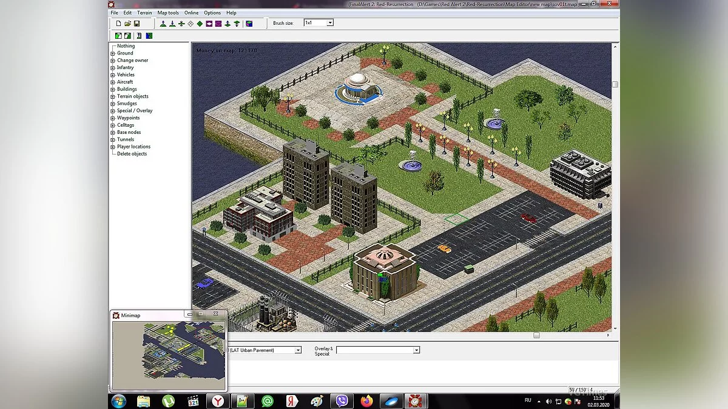
Task: Select the Raise ground terrain tool
Action: 163,24
